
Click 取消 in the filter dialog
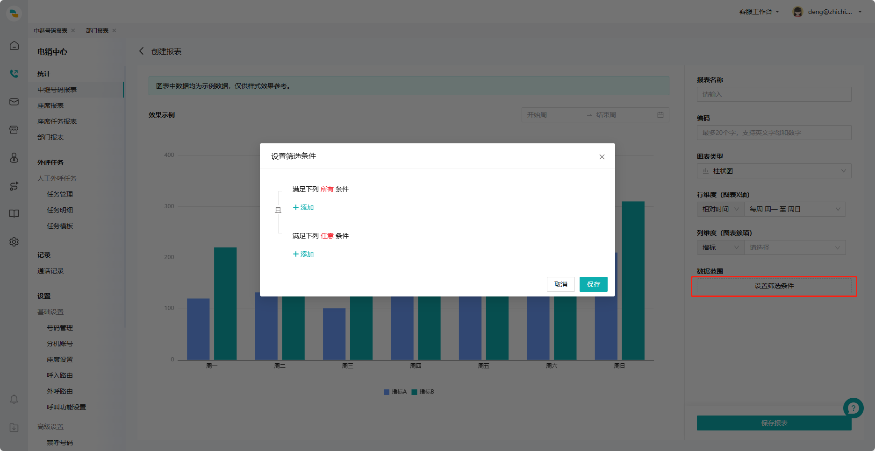coord(561,284)
